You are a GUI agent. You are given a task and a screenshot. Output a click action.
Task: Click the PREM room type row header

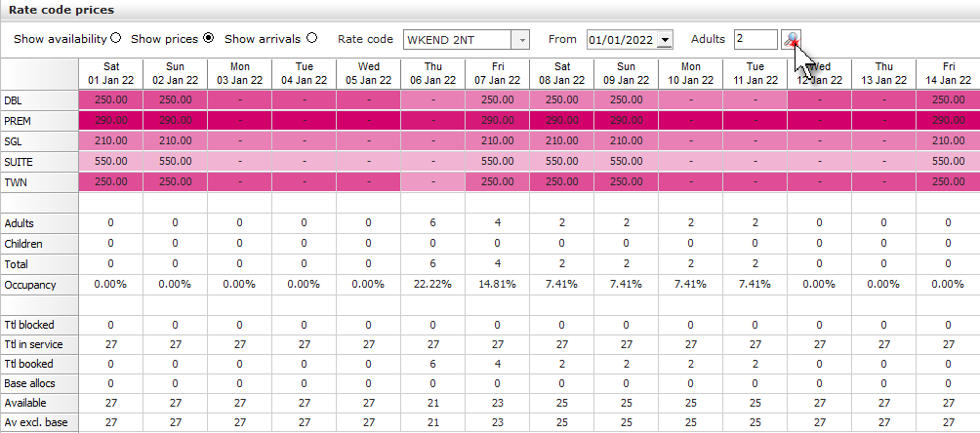(39, 121)
